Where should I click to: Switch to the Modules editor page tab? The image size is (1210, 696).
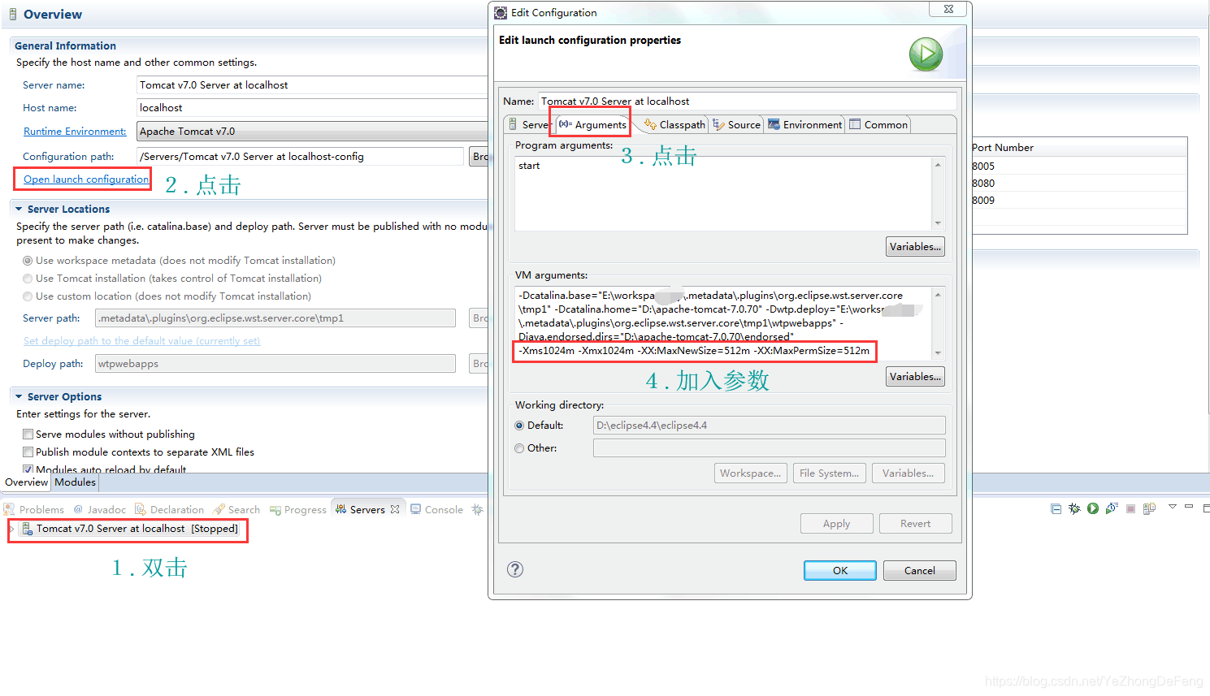pos(76,482)
